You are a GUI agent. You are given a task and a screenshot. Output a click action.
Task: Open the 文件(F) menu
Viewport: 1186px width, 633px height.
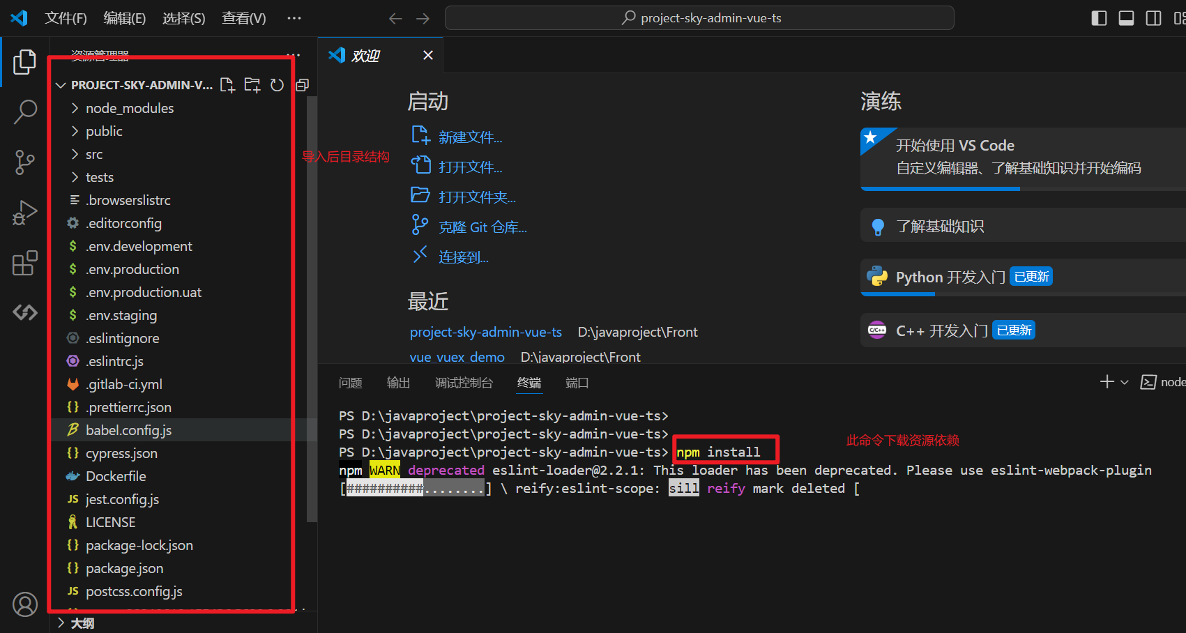point(66,18)
